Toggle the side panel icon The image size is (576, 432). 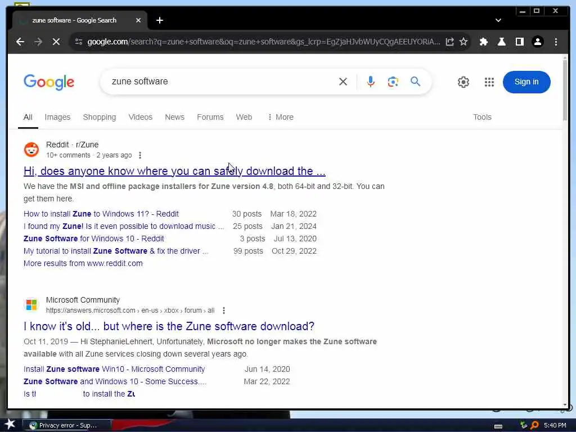[x=519, y=42]
